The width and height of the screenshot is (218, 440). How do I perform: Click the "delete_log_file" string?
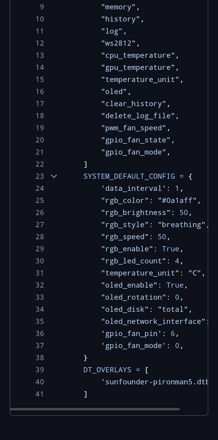138,116
